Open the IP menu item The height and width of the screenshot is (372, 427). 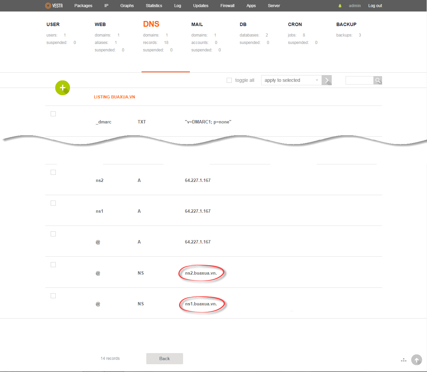point(106,6)
